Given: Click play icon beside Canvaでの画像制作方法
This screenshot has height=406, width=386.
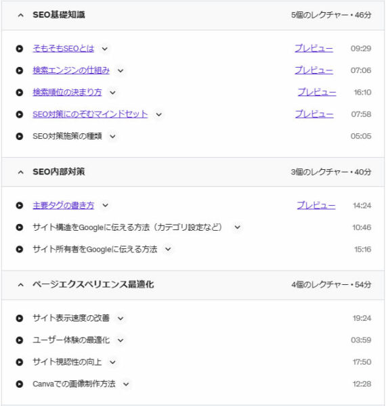Looking at the screenshot, I should tap(20, 384).
